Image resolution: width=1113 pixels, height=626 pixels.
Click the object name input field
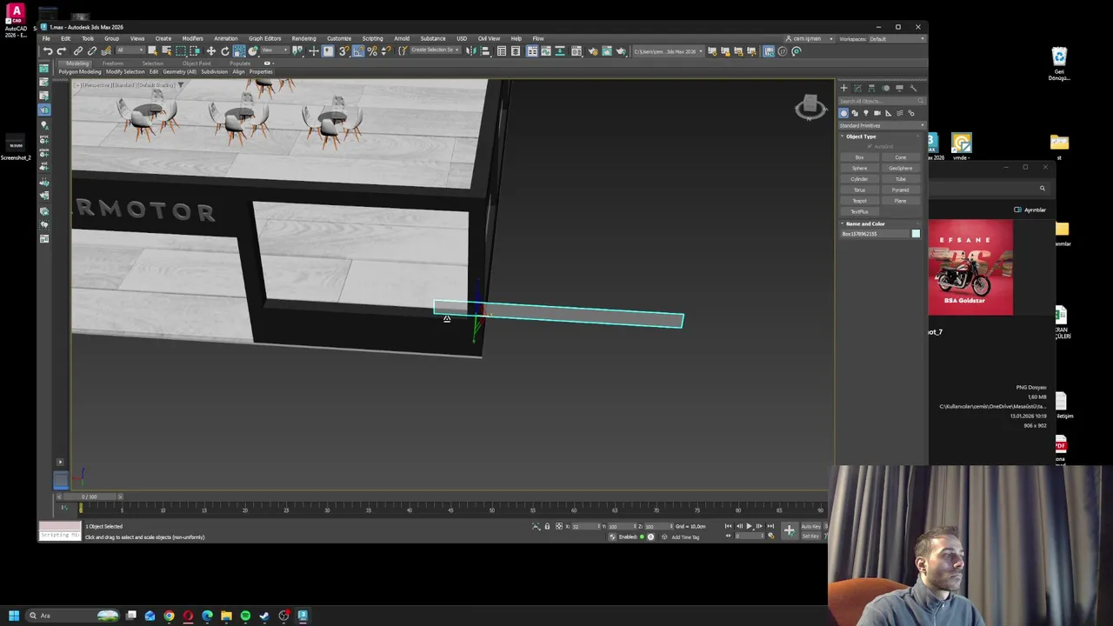pos(874,234)
